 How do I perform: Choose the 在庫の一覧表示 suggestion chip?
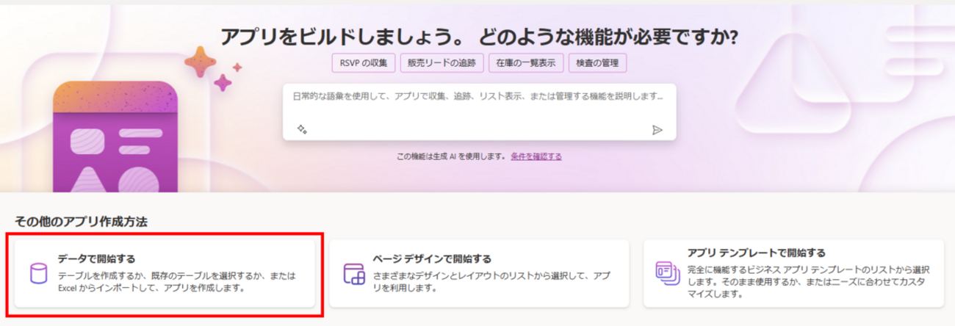[526, 62]
